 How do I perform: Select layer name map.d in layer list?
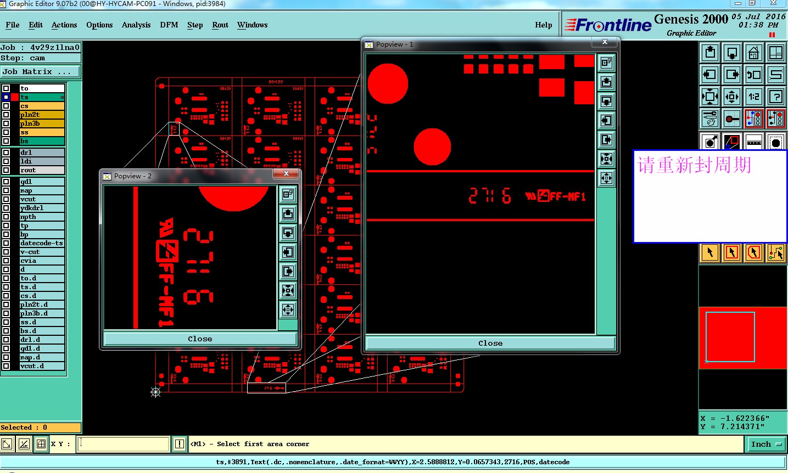click(42, 357)
